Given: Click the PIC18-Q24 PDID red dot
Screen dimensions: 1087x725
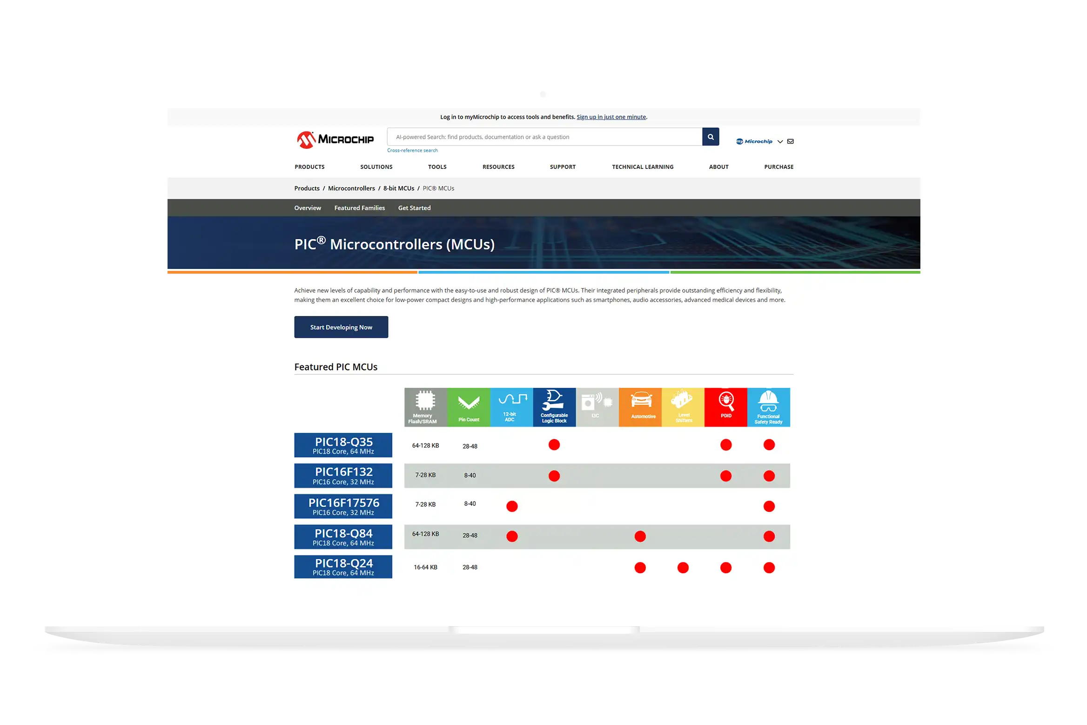Looking at the screenshot, I should click(x=725, y=568).
